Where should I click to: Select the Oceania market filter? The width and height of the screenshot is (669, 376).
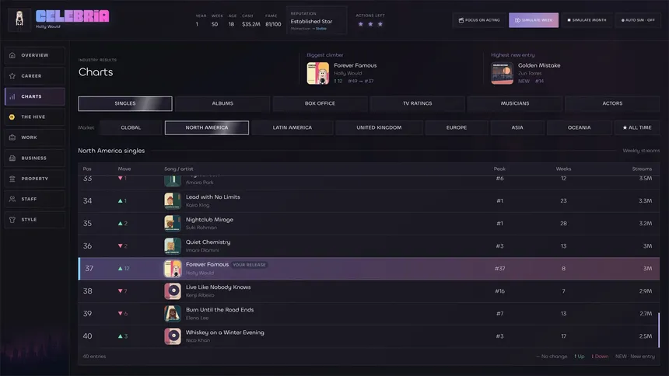[579, 127]
